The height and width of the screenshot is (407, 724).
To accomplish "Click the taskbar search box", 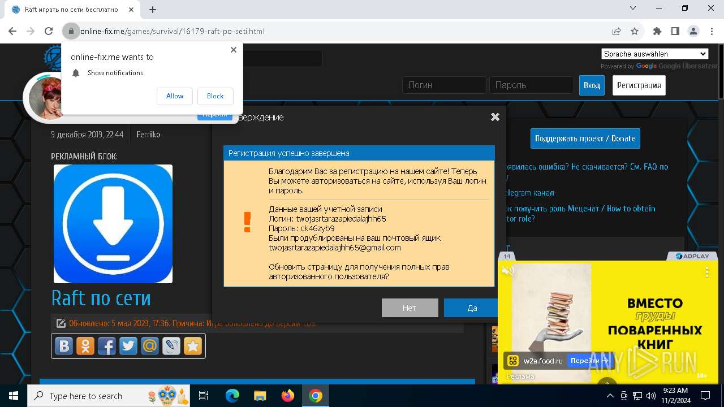I will coord(109,396).
